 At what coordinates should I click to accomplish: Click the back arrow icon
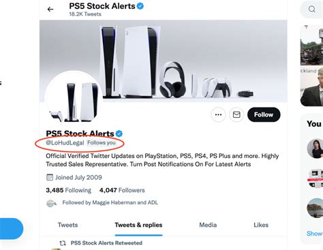[50, 10]
